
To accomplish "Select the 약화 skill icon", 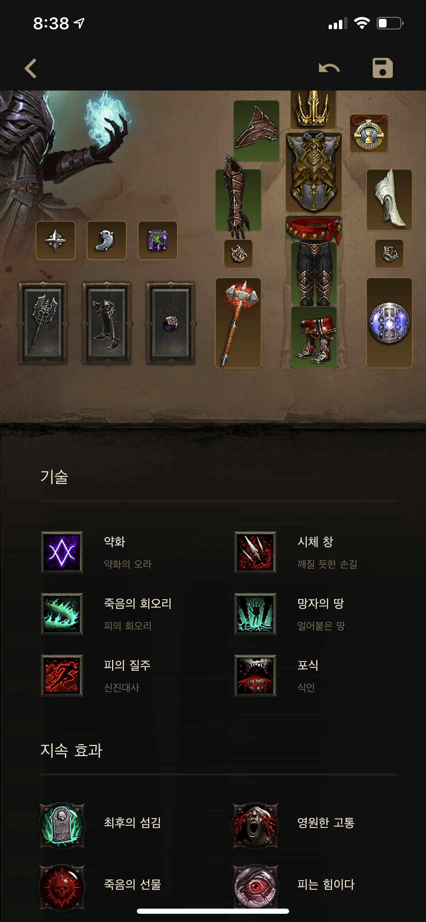I will pyautogui.click(x=62, y=552).
